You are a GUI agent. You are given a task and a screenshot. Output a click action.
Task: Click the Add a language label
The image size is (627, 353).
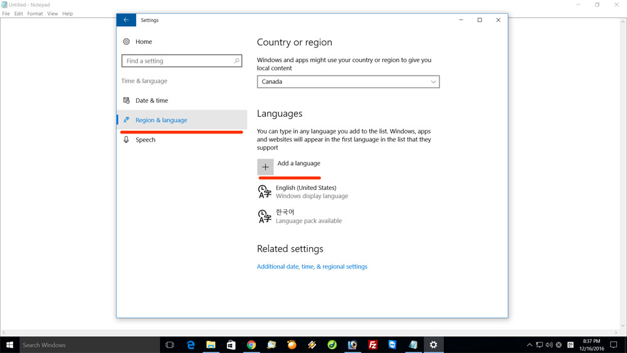click(x=298, y=163)
